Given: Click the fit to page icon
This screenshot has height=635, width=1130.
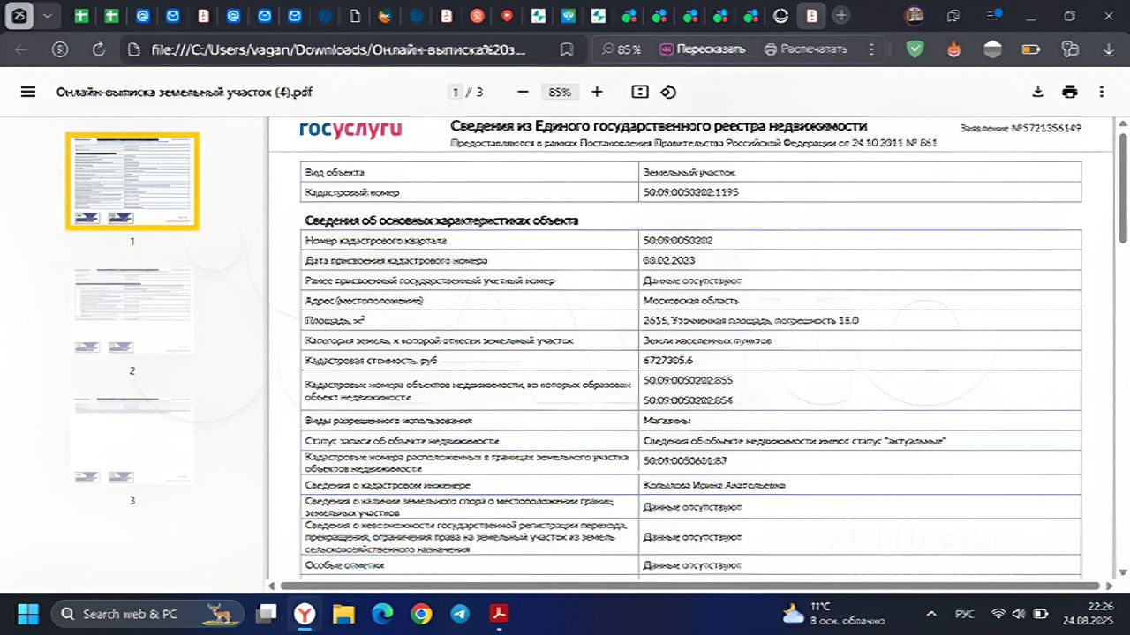Looking at the screenshot, I should click(x=640, y=92).
